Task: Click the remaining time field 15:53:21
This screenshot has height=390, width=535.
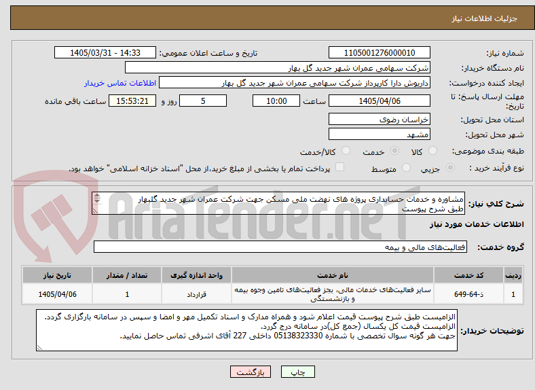Action: point(132,101)
